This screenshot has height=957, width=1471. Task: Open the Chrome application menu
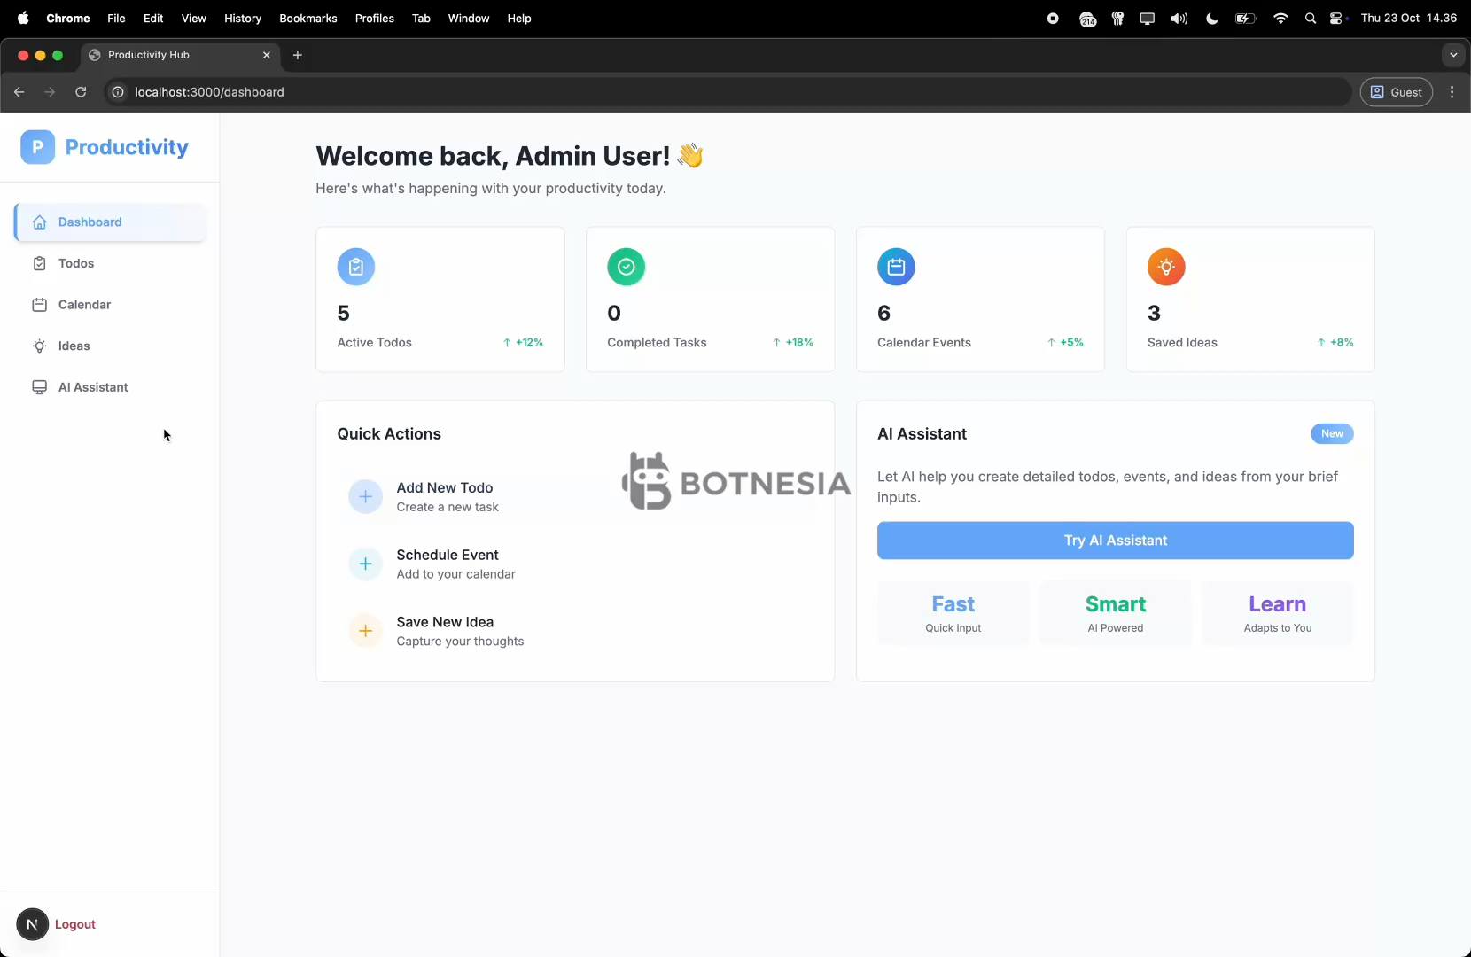click(68, 18)
